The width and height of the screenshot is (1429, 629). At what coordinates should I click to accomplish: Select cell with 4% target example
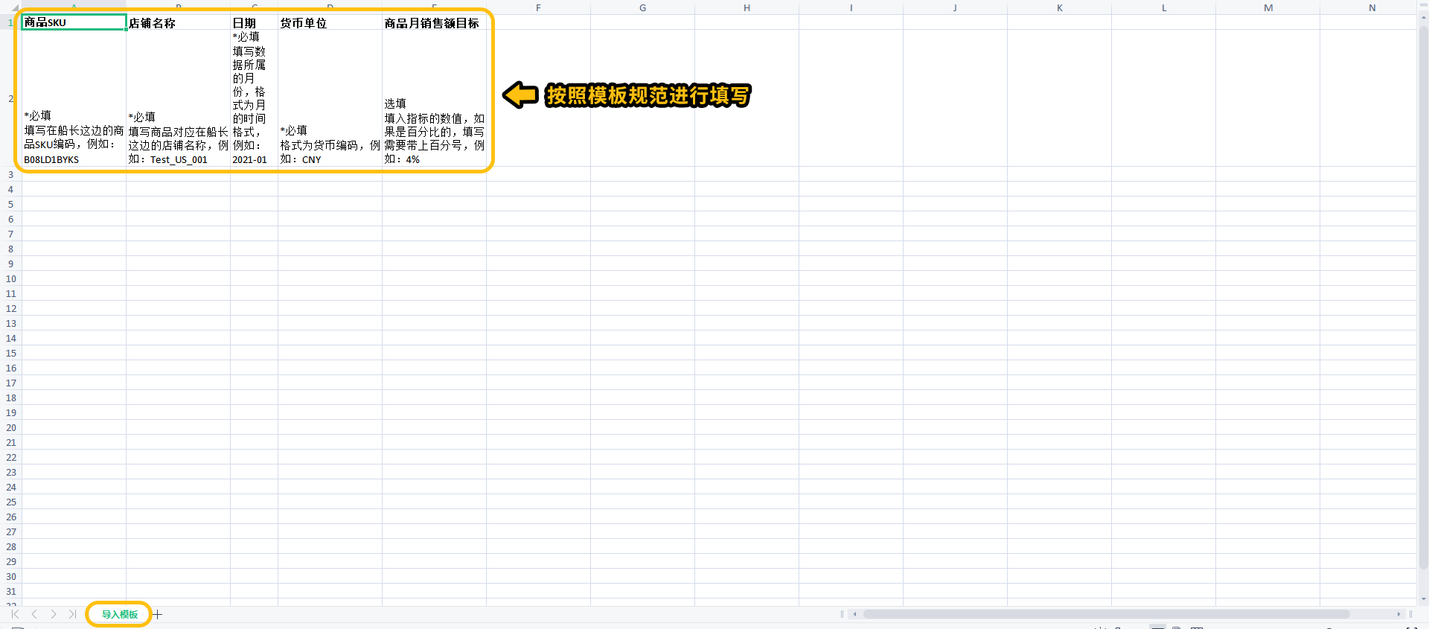tap(434, 98)
